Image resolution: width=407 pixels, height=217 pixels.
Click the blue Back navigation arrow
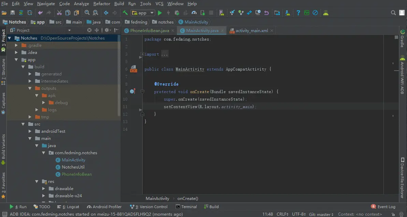[106, 13]
